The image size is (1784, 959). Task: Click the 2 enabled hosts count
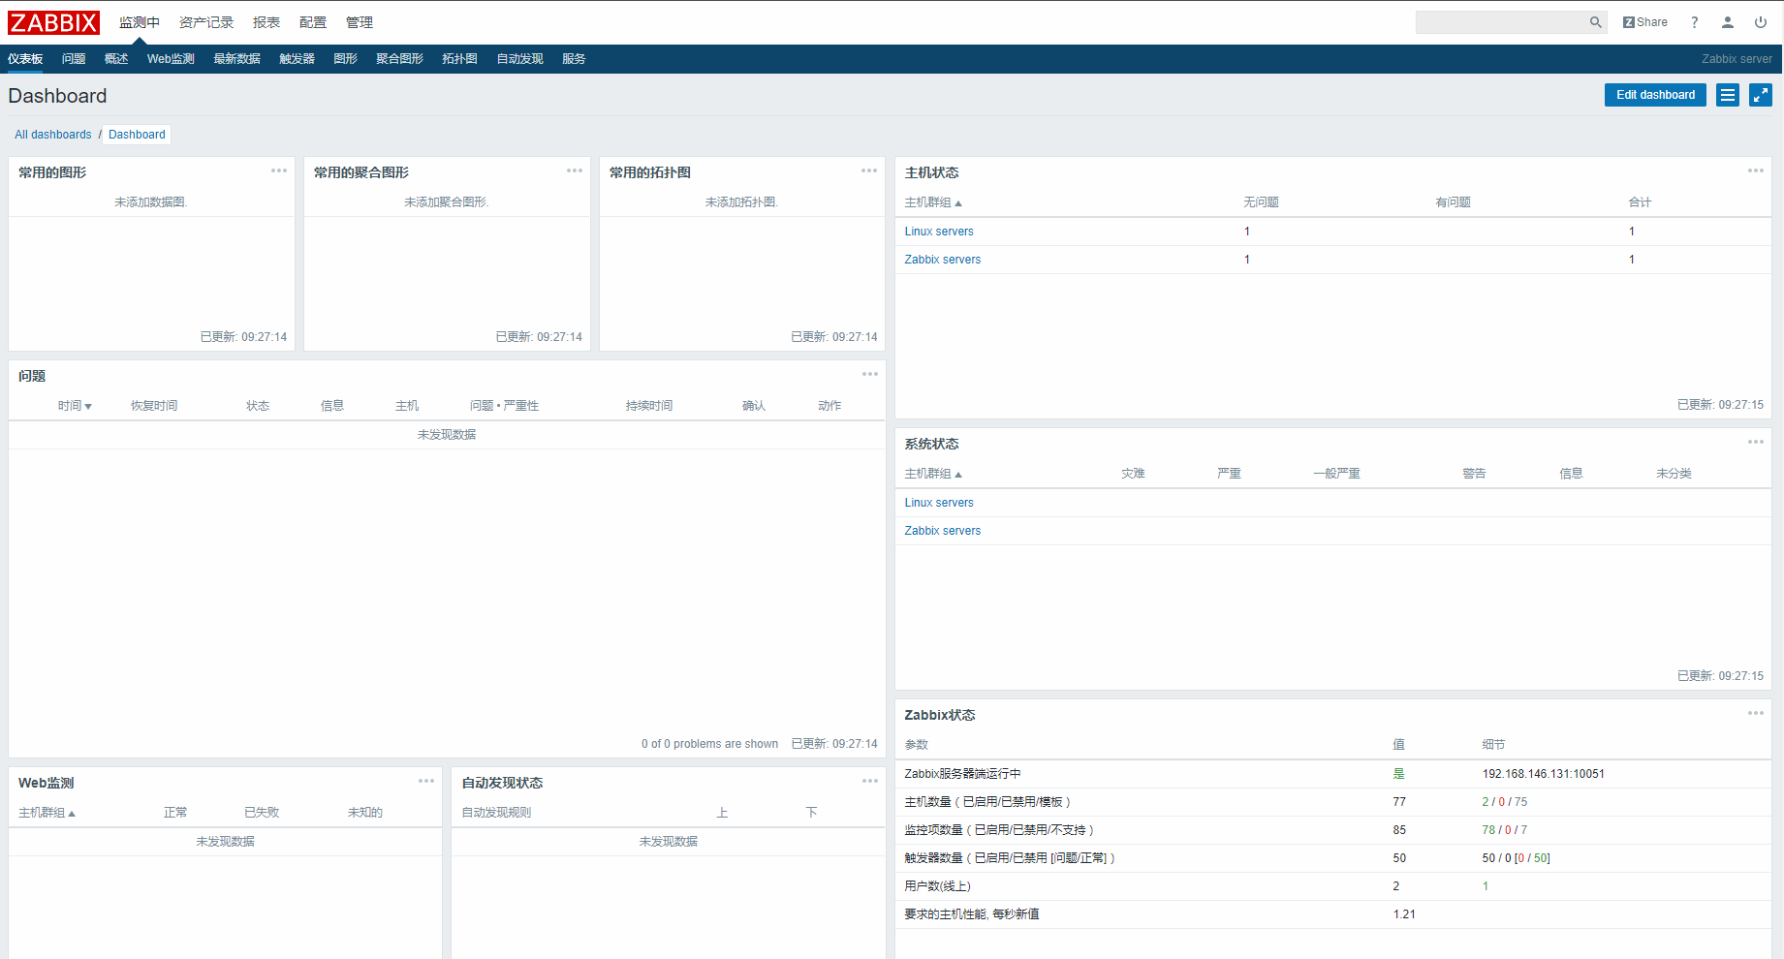(1486, 802)
